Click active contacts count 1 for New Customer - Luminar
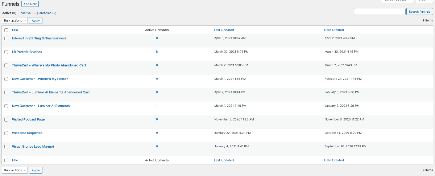Viewport: 435px width, 176px height. (157, 106)
